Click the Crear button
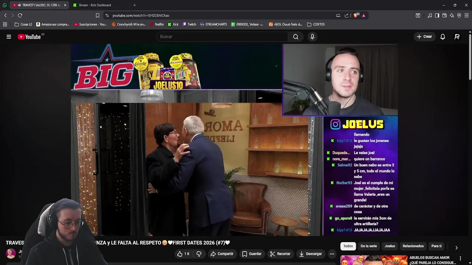Screen dimensions: 472x265 (x=424, y=36)
